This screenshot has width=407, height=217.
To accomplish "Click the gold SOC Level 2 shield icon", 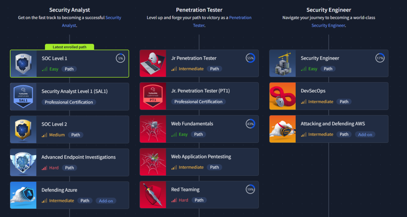I will tap(23, 129).
